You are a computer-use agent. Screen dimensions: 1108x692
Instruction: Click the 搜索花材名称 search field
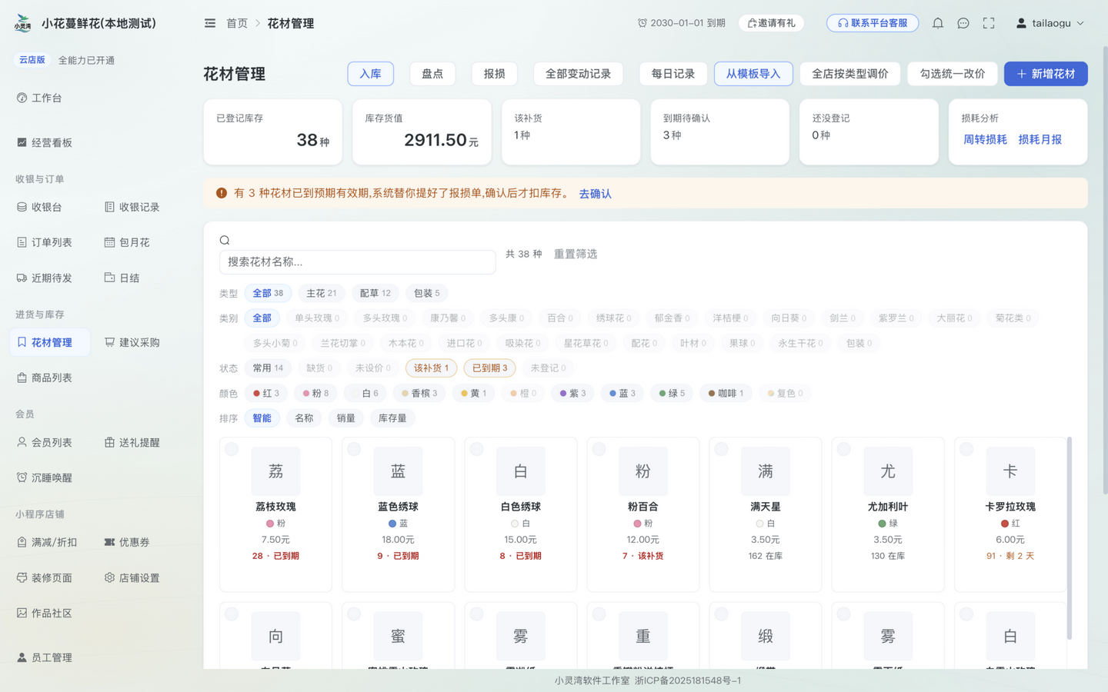click(358, 262)
